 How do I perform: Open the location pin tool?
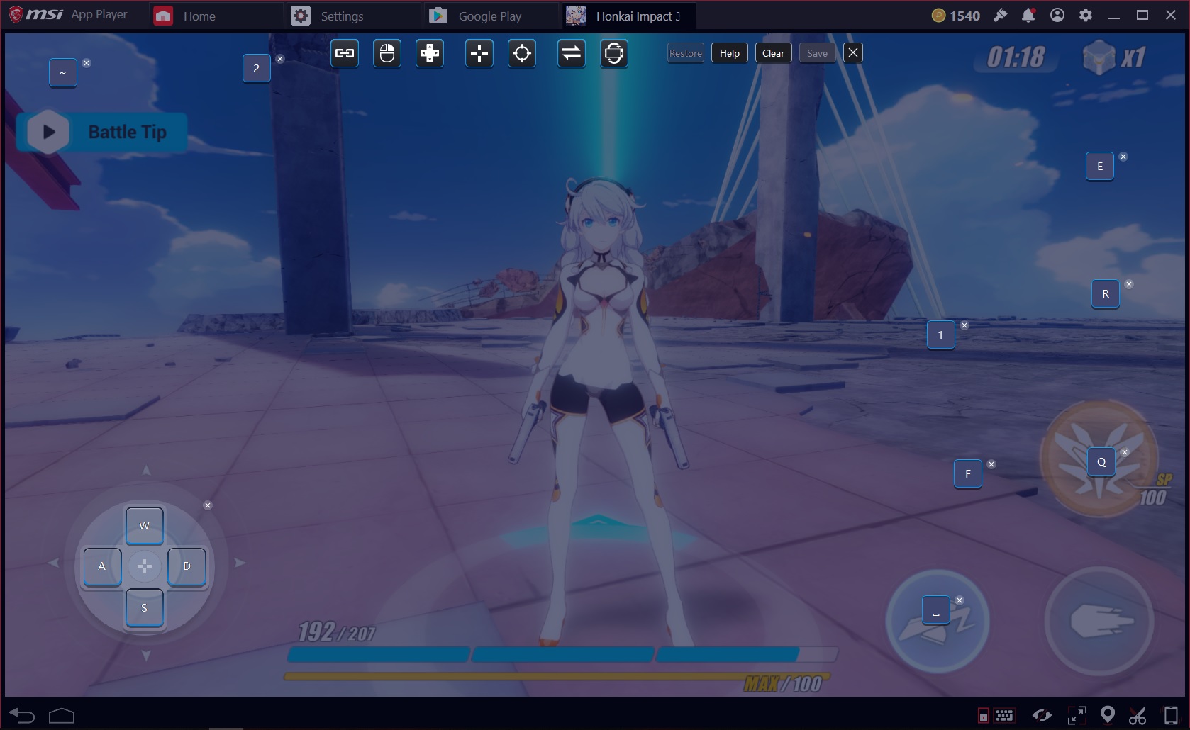click(x=1108, y=716)
